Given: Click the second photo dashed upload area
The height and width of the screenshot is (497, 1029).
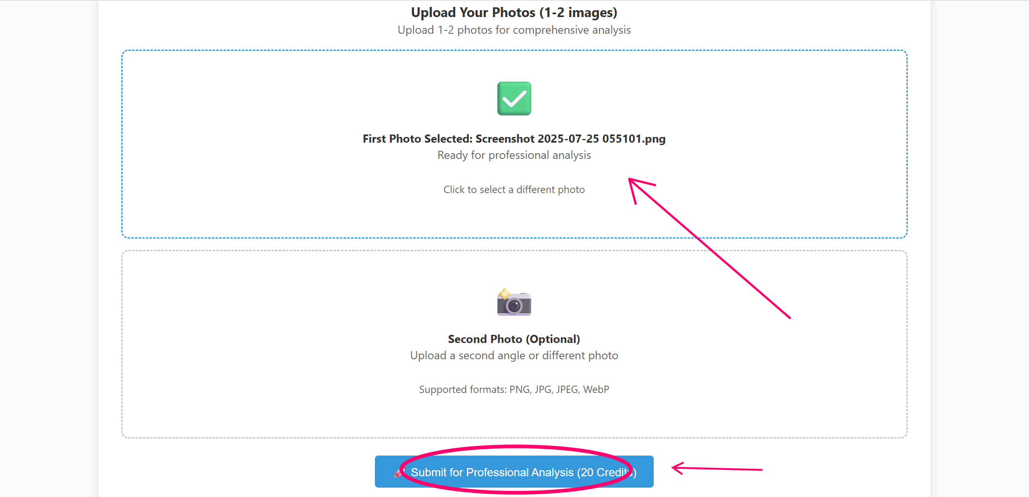Looking at the screenshot, I should pyautogui.click(x=514, y=344).
